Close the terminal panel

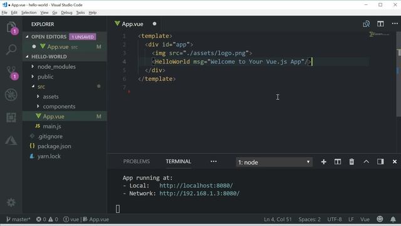coord(395,162)
